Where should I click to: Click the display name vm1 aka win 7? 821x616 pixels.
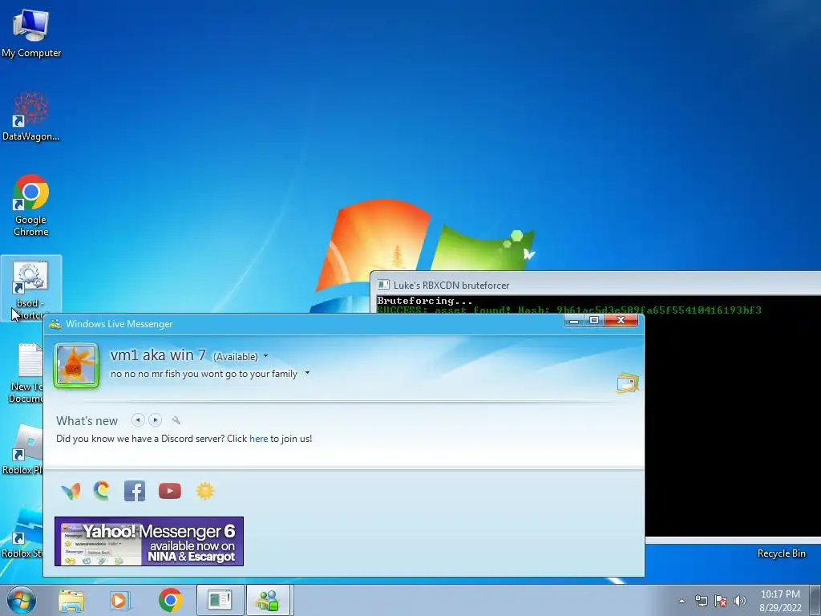[x=158, y=355]
